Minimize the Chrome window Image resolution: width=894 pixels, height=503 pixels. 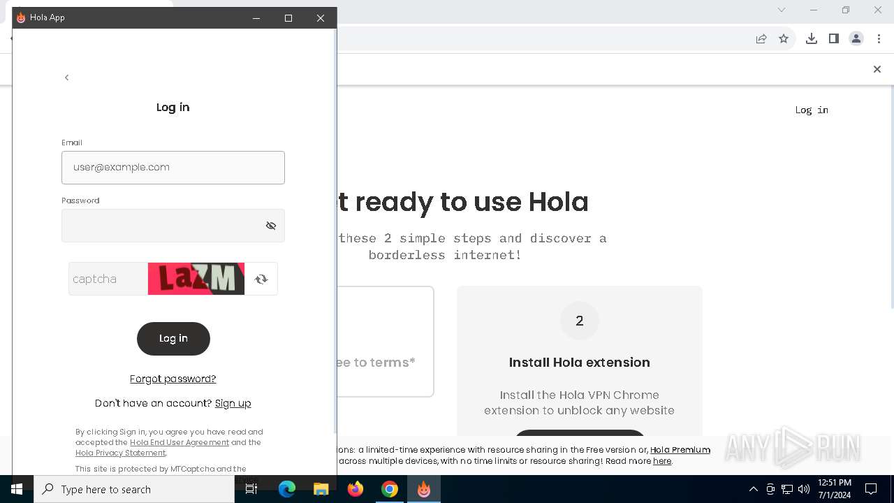[814, 10]
